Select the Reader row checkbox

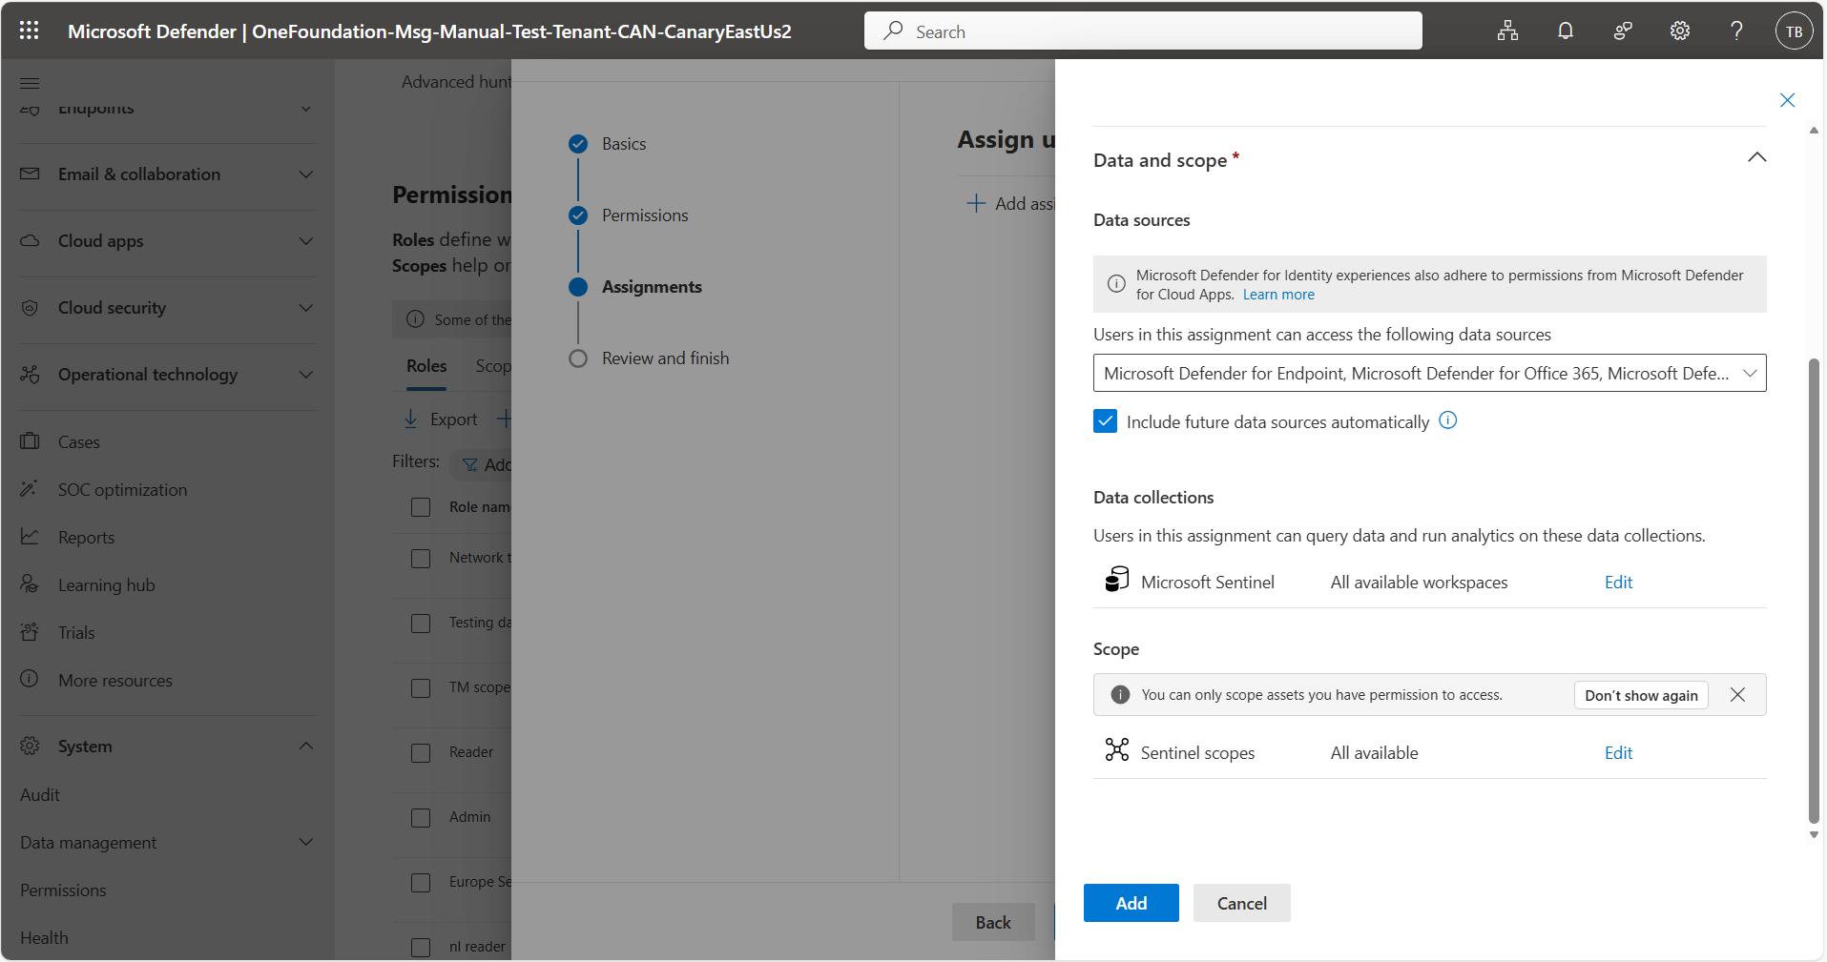tap(421, 753)
